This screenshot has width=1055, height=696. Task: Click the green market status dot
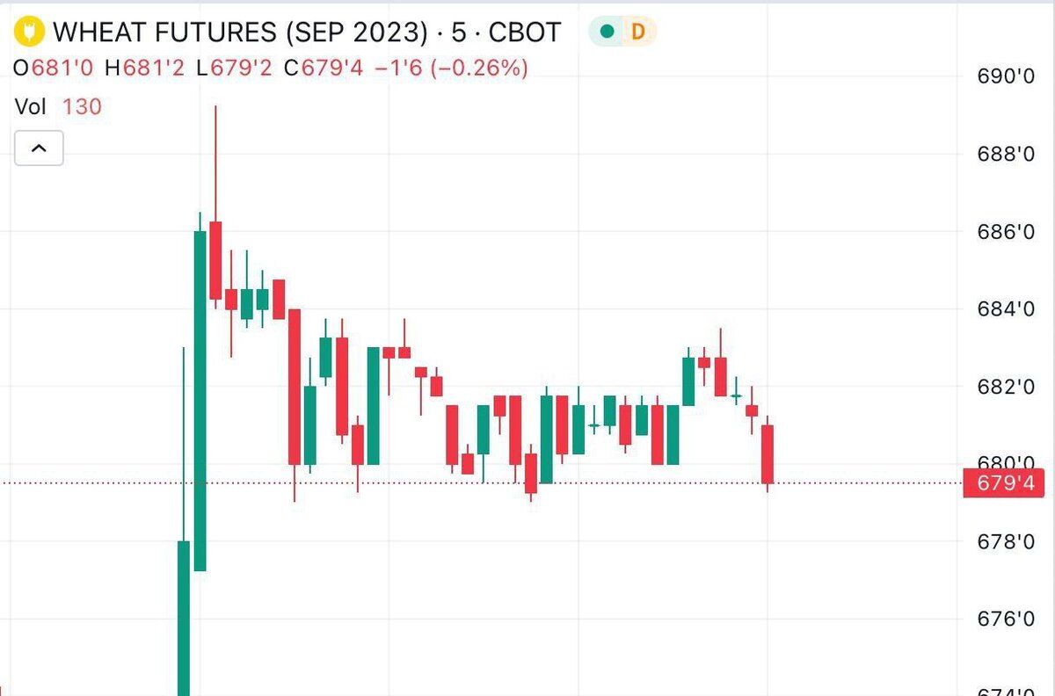606,32
